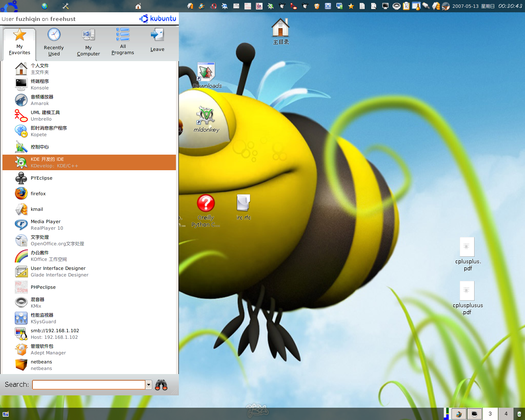Open the trash icon in bottom panel
The image size is (525, 420).
tap(519, 414)
